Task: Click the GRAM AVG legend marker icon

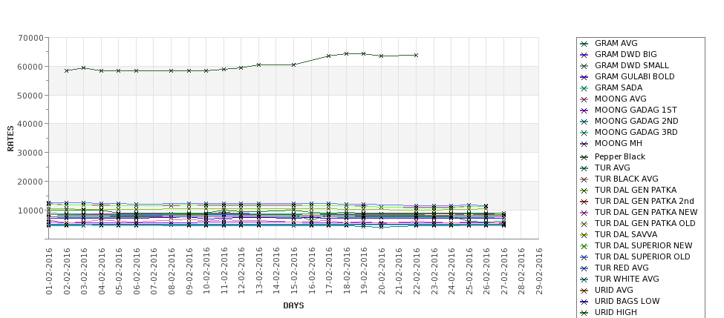Action: [584, 44]
